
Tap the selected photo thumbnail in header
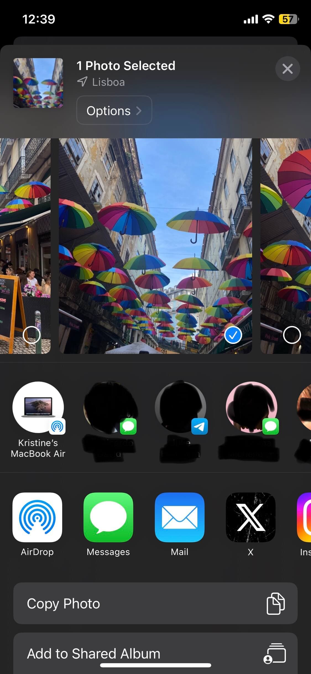38,83
